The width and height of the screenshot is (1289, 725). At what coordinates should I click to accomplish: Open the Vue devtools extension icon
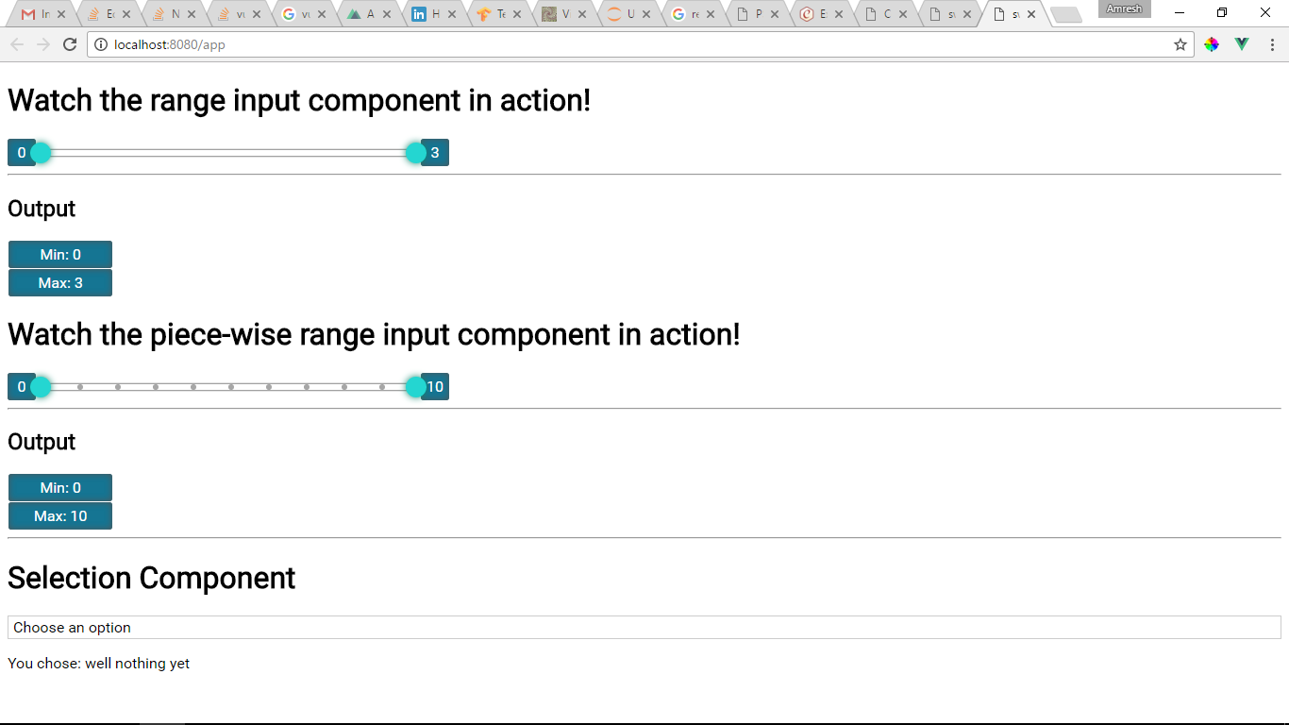coord(1242,44)
